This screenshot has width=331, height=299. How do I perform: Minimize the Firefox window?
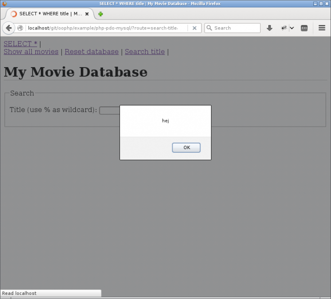coord(316,4)
